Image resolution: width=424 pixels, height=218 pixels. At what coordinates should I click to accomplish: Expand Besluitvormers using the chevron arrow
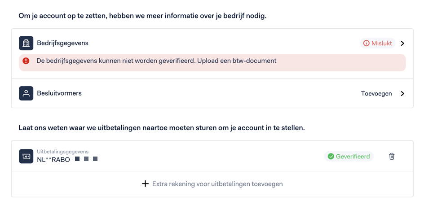[402, 93]
